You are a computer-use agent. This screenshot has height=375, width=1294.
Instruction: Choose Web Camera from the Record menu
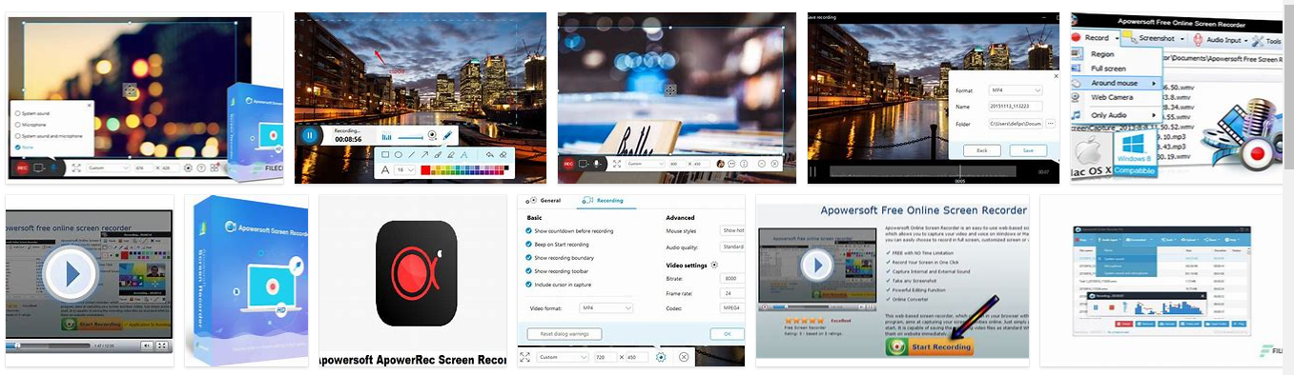click(x=1111, y=98)
